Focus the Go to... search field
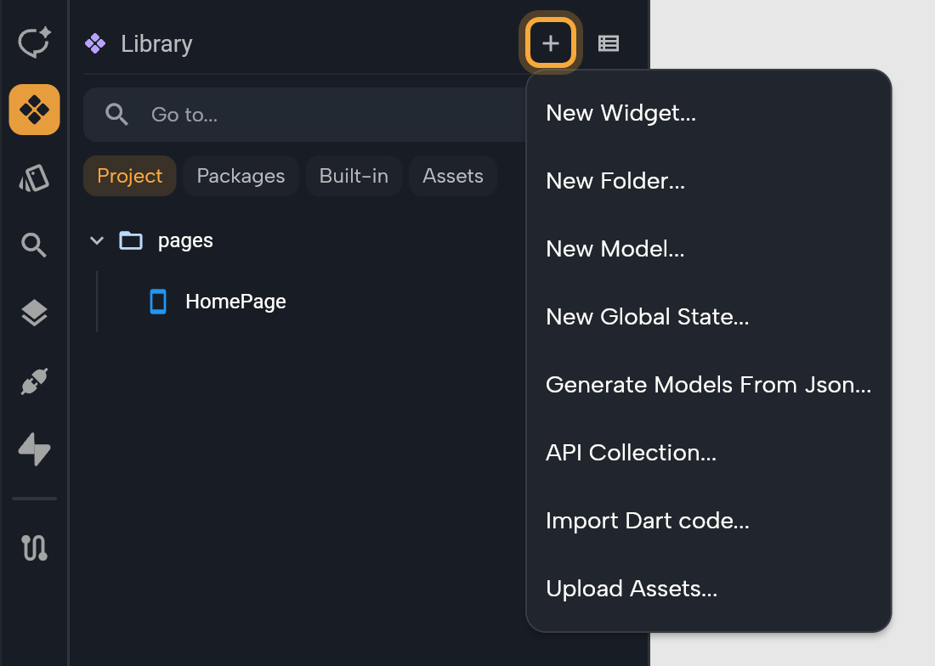The image size is (935, 666). point(304,115)
